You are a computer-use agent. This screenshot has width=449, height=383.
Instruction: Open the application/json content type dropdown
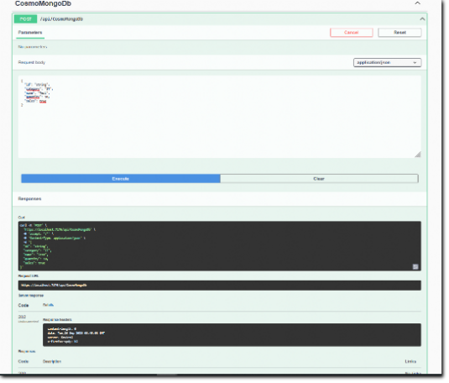[387, 62]
